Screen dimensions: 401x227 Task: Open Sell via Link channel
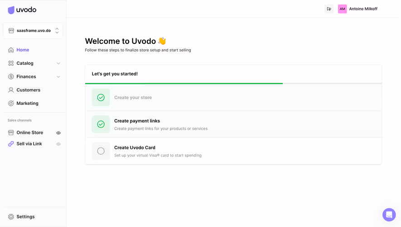tap(29, 144)
